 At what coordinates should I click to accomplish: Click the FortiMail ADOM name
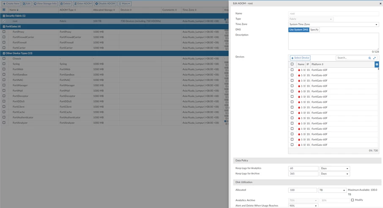click(18, 90)
